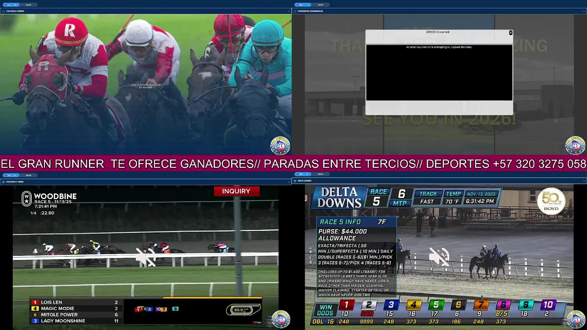Click the Churchill Downs race video
587x330 pixels.
coord(146,84)
